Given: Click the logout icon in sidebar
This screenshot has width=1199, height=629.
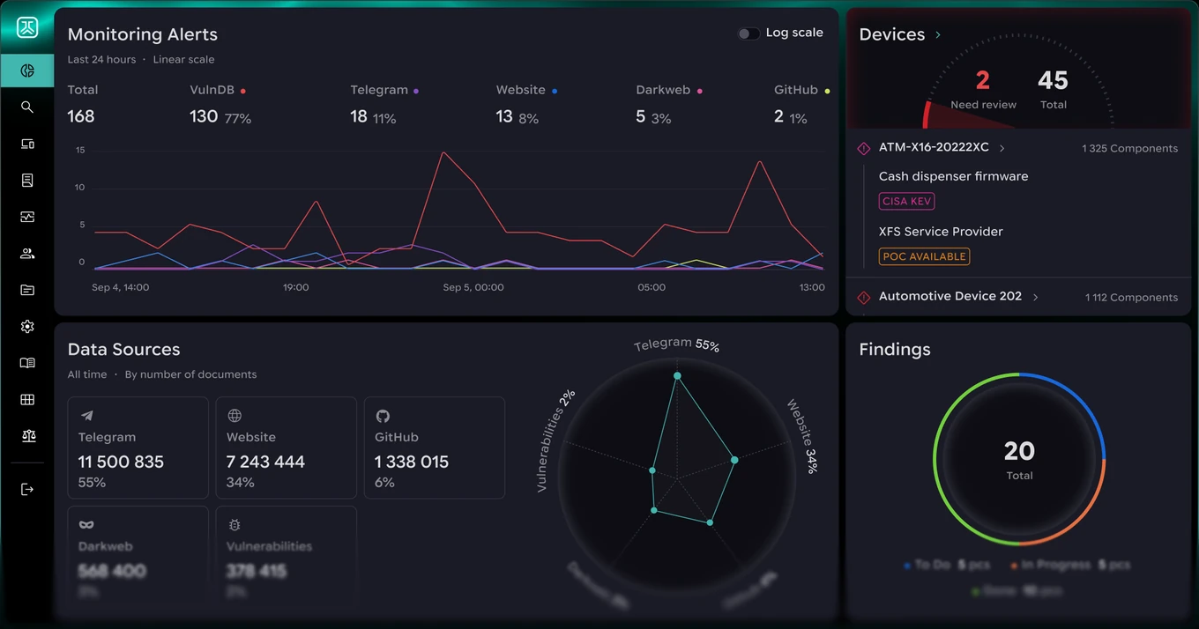Looking at the screenshot, I should pos(27,489).
